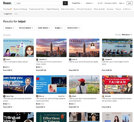This screenshot has height=122, width=134.
Task: Open the Budget filter dropdown
Action: 59,28
